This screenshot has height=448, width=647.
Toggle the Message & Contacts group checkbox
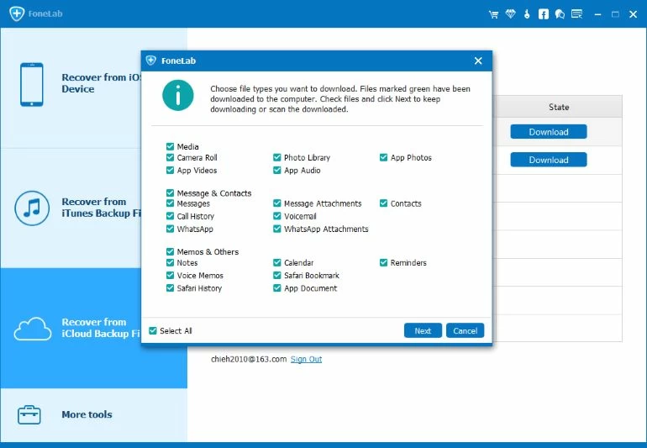point(171,193)
